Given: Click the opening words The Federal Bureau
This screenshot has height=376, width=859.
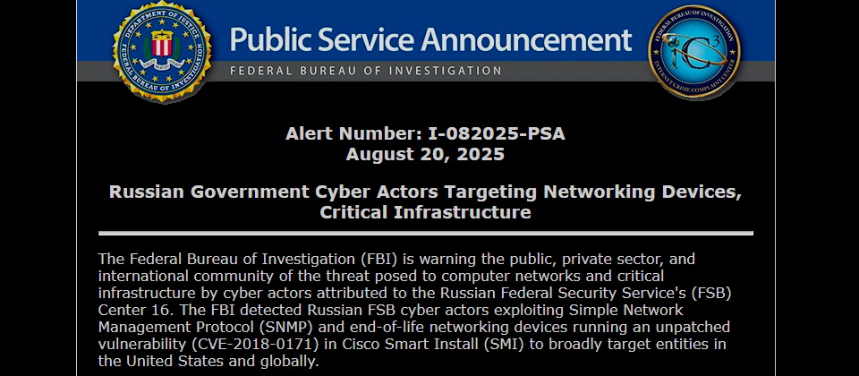Looking at the screenshot, I should [x=157, y=260].
